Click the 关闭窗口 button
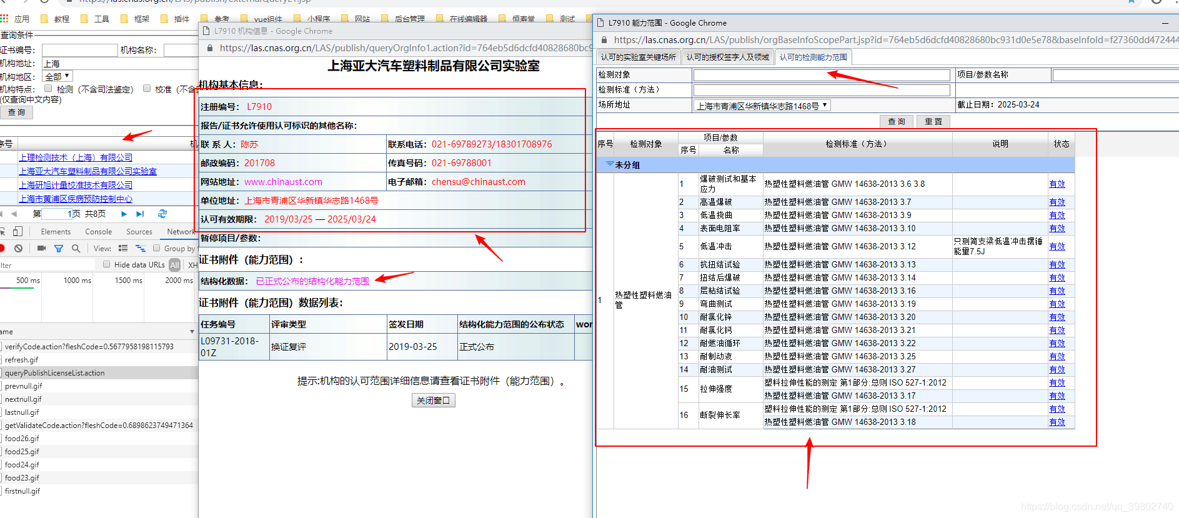 click(433, 401)
